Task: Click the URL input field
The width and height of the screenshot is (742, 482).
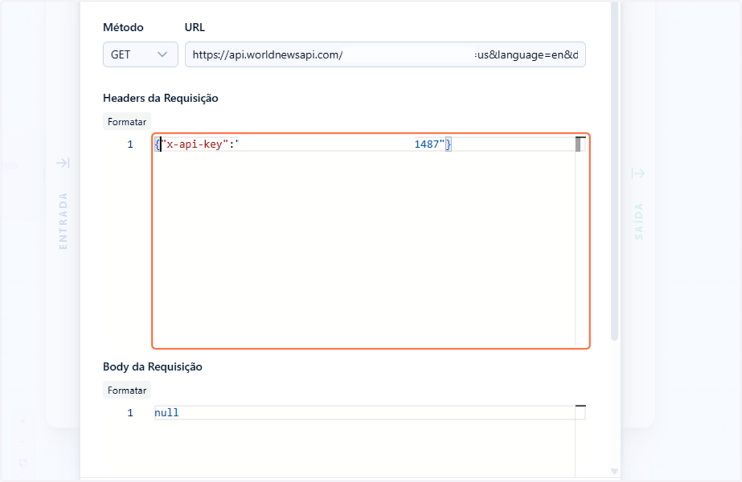Action: (x=385, y=54)
